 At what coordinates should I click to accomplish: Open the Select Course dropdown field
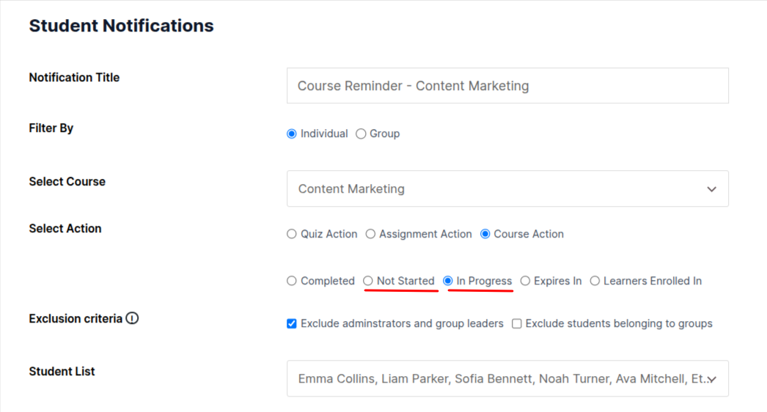499,189
